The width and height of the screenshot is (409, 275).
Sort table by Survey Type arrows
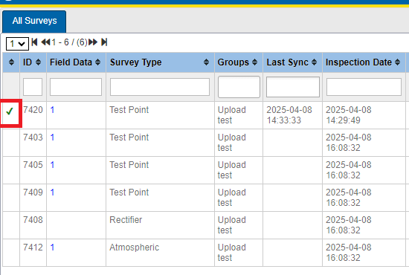click(206, 62)
